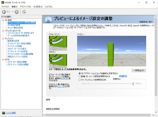Click the ギザギザ glossary link
The height and width of the screenshot is (117, 158).
(x=64, y=79)
